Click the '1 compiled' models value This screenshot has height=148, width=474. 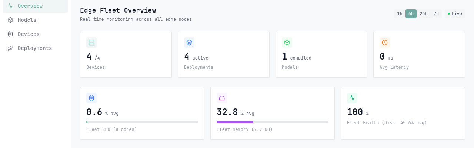(x=297, y=57)
